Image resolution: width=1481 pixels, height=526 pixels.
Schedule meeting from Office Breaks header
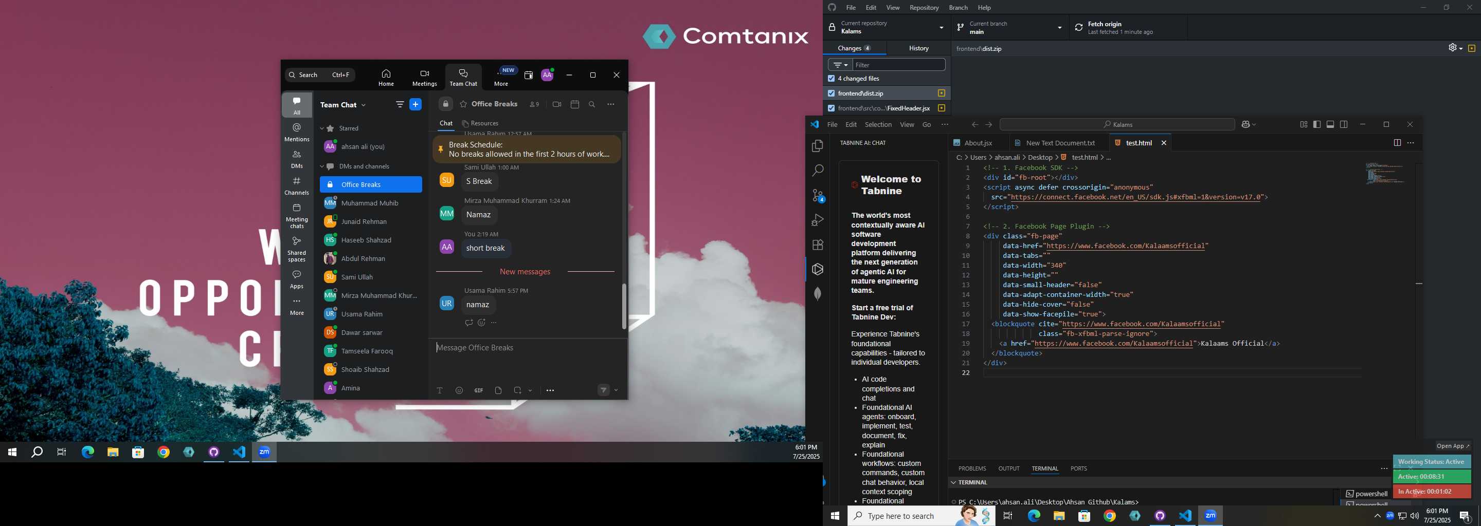click(x=575, y=104)
